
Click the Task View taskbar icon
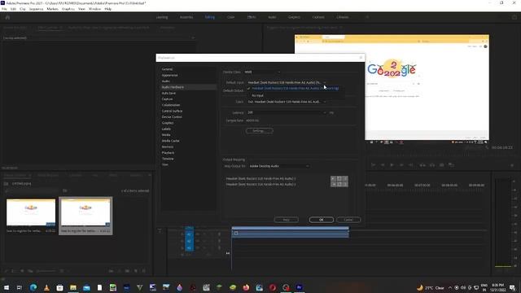(20, 287)
